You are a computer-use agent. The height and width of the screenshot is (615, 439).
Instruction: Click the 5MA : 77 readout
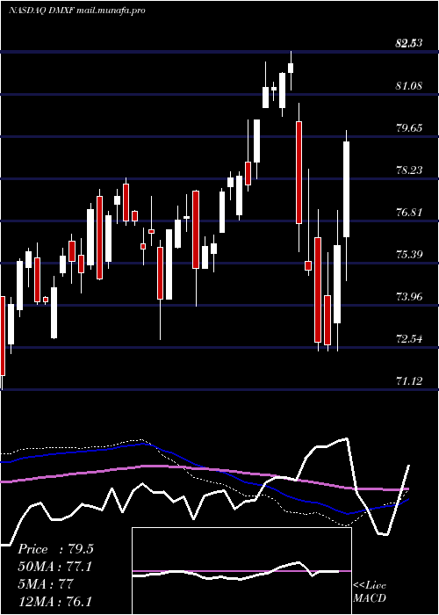pos(46,584)
